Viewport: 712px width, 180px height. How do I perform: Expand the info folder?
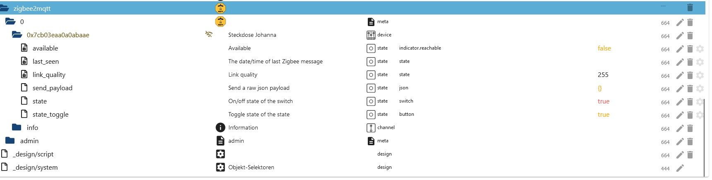[17, 127]
